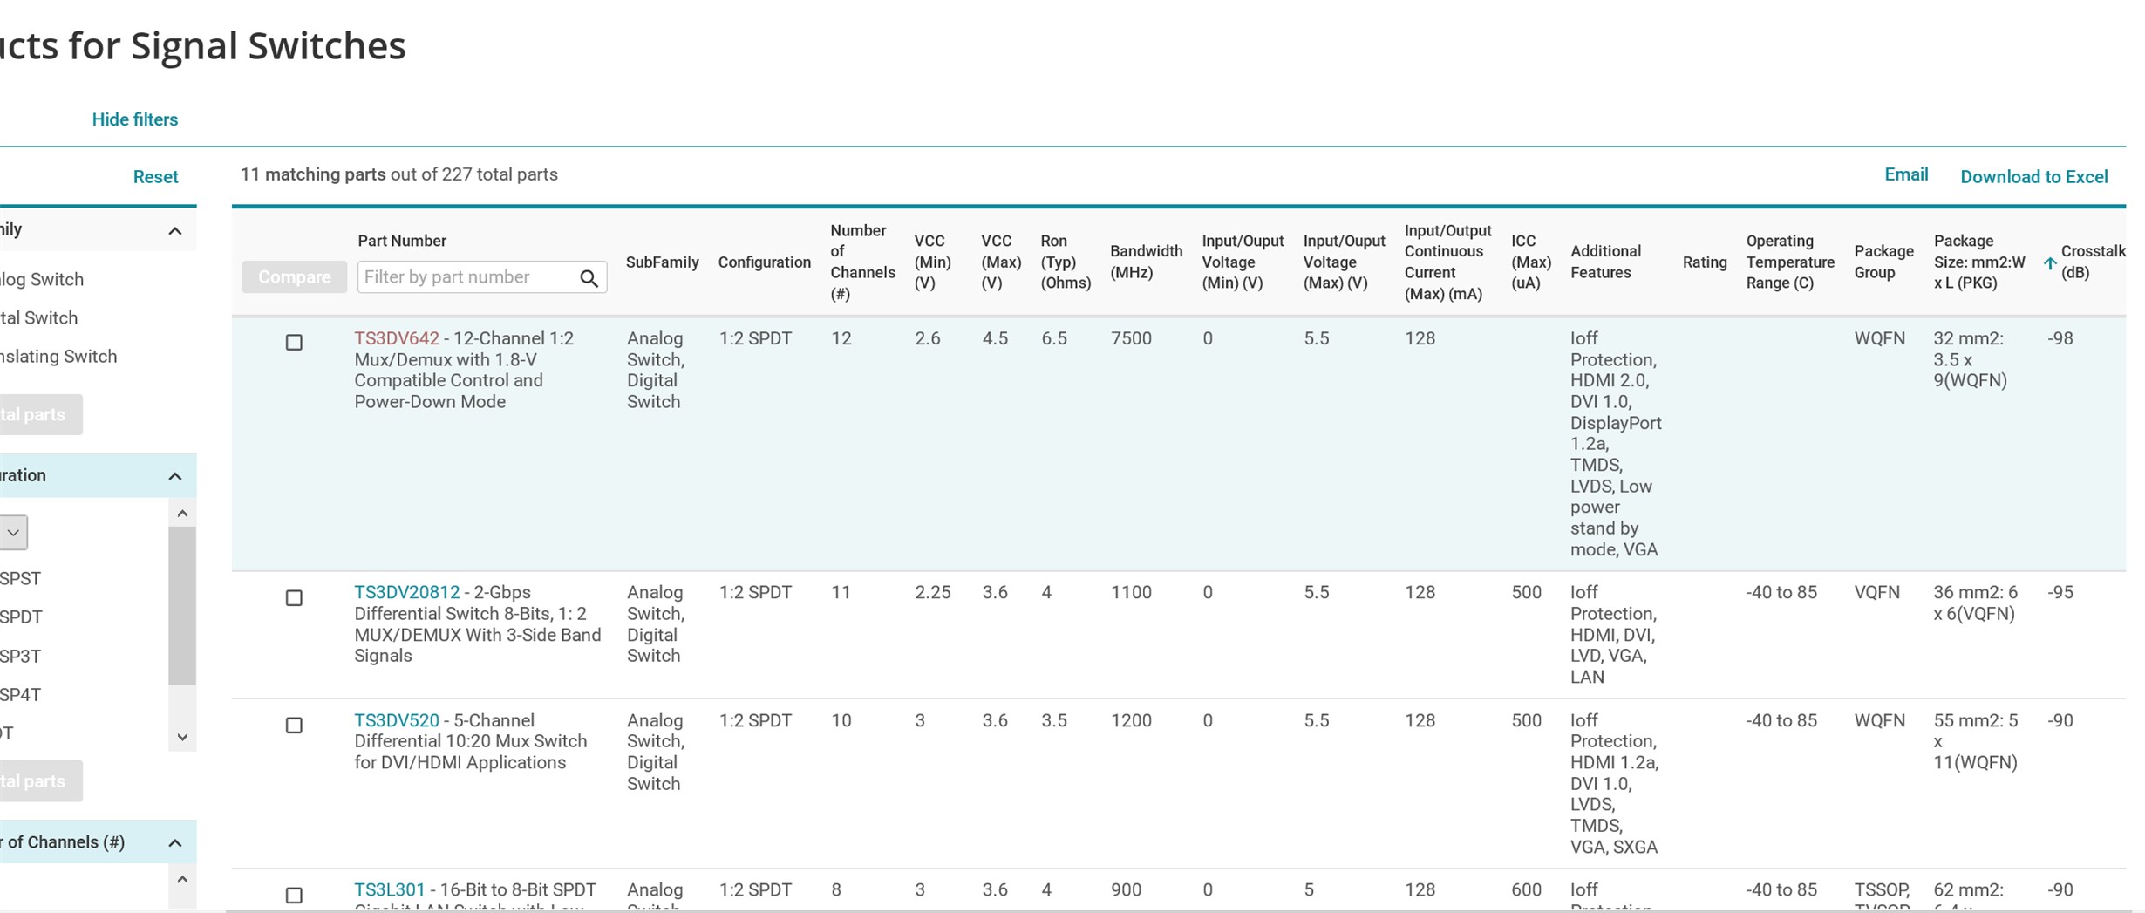Click the Configuration column header
2145x913 pixels.
point(764,262)
